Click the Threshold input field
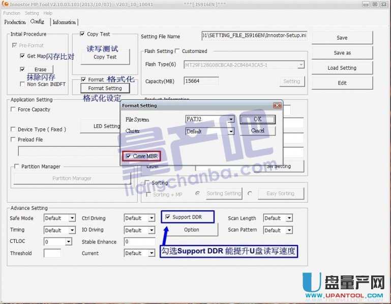 coord(52,253)
